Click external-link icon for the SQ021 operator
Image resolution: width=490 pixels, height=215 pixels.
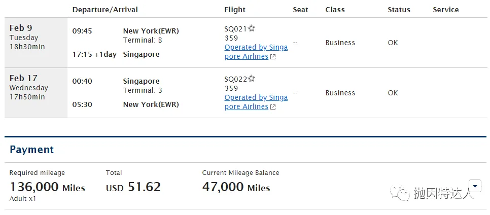pyautogui.click(x=273, y=57)
